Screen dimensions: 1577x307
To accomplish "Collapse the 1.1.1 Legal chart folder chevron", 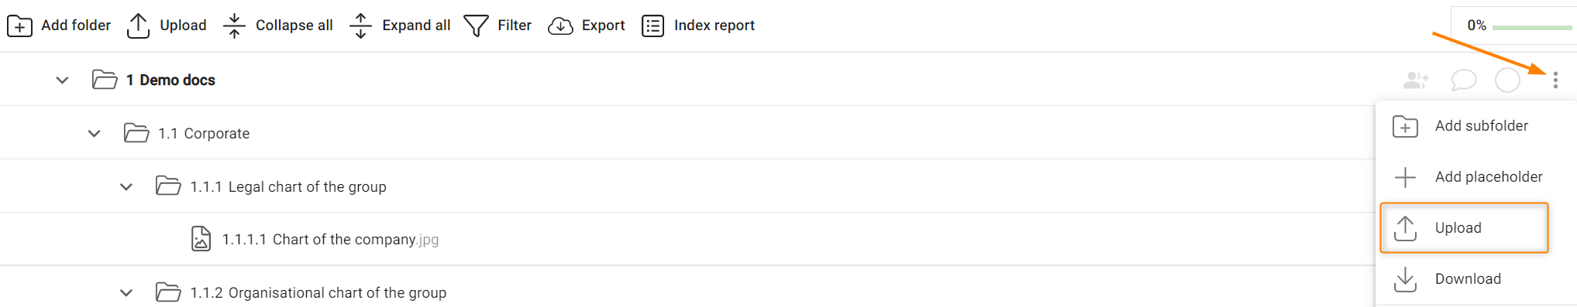I will click(126, 186).
